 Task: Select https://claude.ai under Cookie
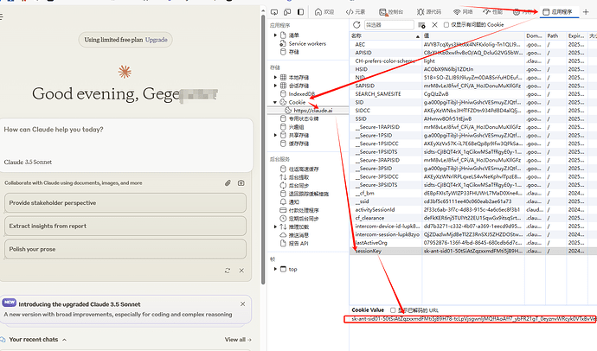click(x=309, y=111)
